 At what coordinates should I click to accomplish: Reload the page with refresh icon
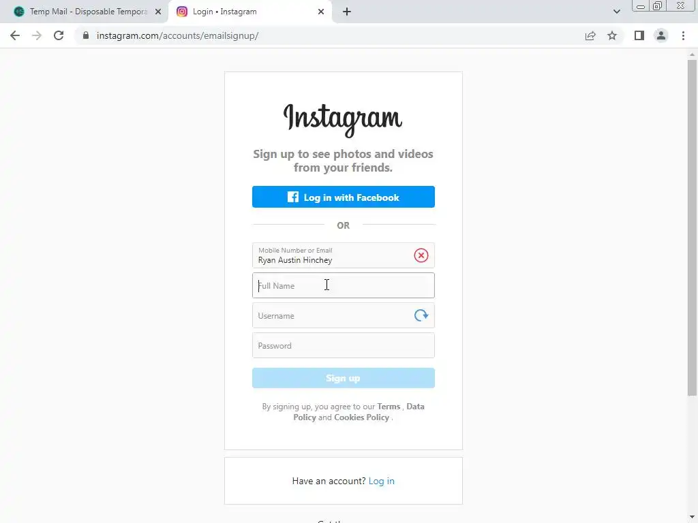(59, 35)
